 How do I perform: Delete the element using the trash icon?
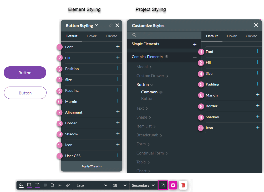183,185
